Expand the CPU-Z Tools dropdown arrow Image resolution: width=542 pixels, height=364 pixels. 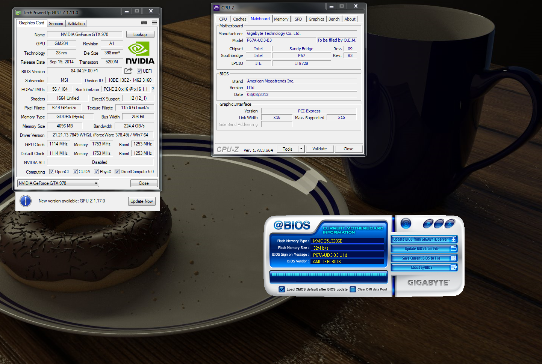pyautogui.click(x=301, y=149)
